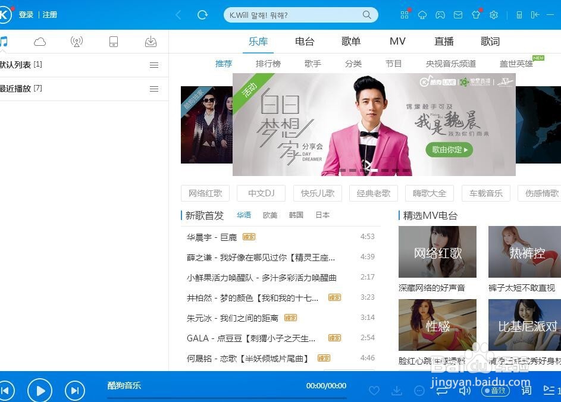The width and height of the screenshot is (561, 402).
Task: Click the 登录 login link
Action: pos(26,15)
